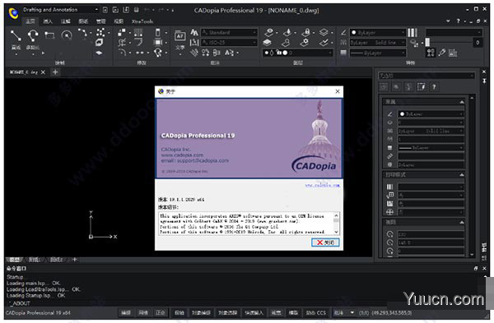
Task: Select the Circle drawing tool
Action: [x=67, y=35]
